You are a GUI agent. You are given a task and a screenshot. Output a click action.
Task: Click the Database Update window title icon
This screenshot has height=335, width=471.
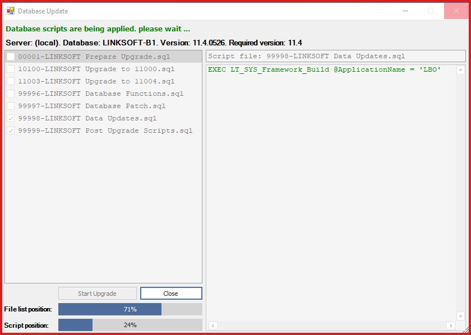click(11, 11)
